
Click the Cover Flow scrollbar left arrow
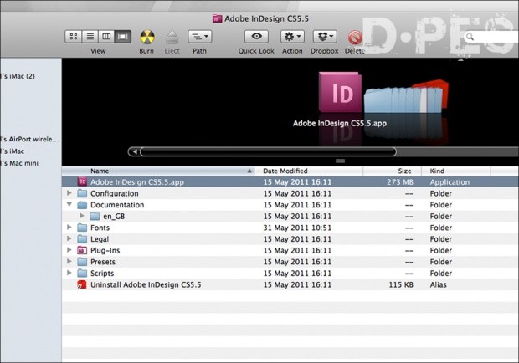click(135, 151)
